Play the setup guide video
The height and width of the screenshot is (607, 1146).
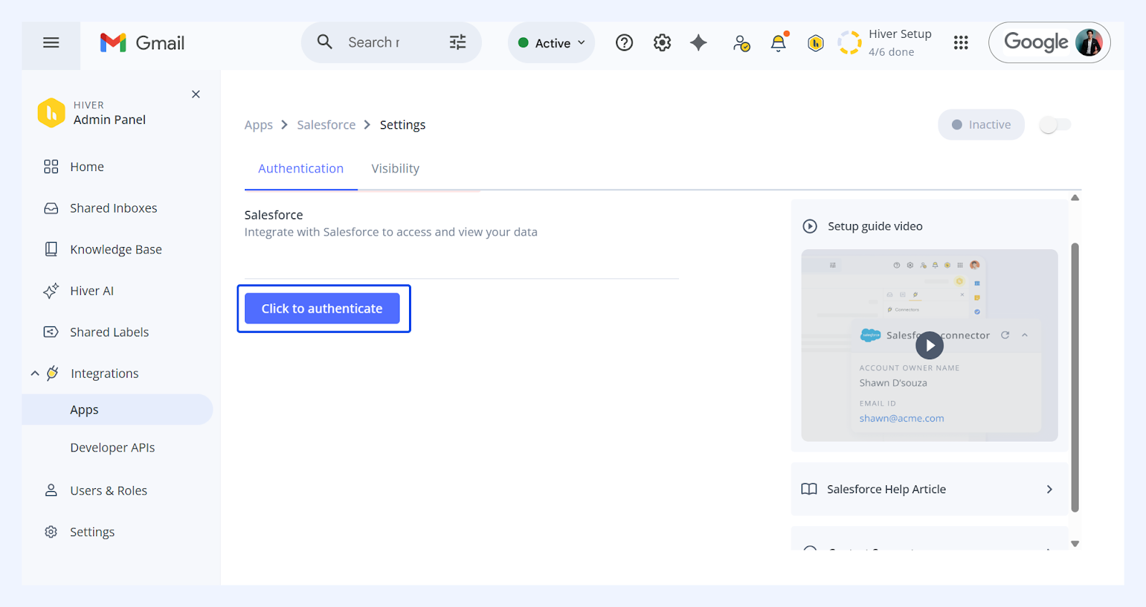(929, 346)
